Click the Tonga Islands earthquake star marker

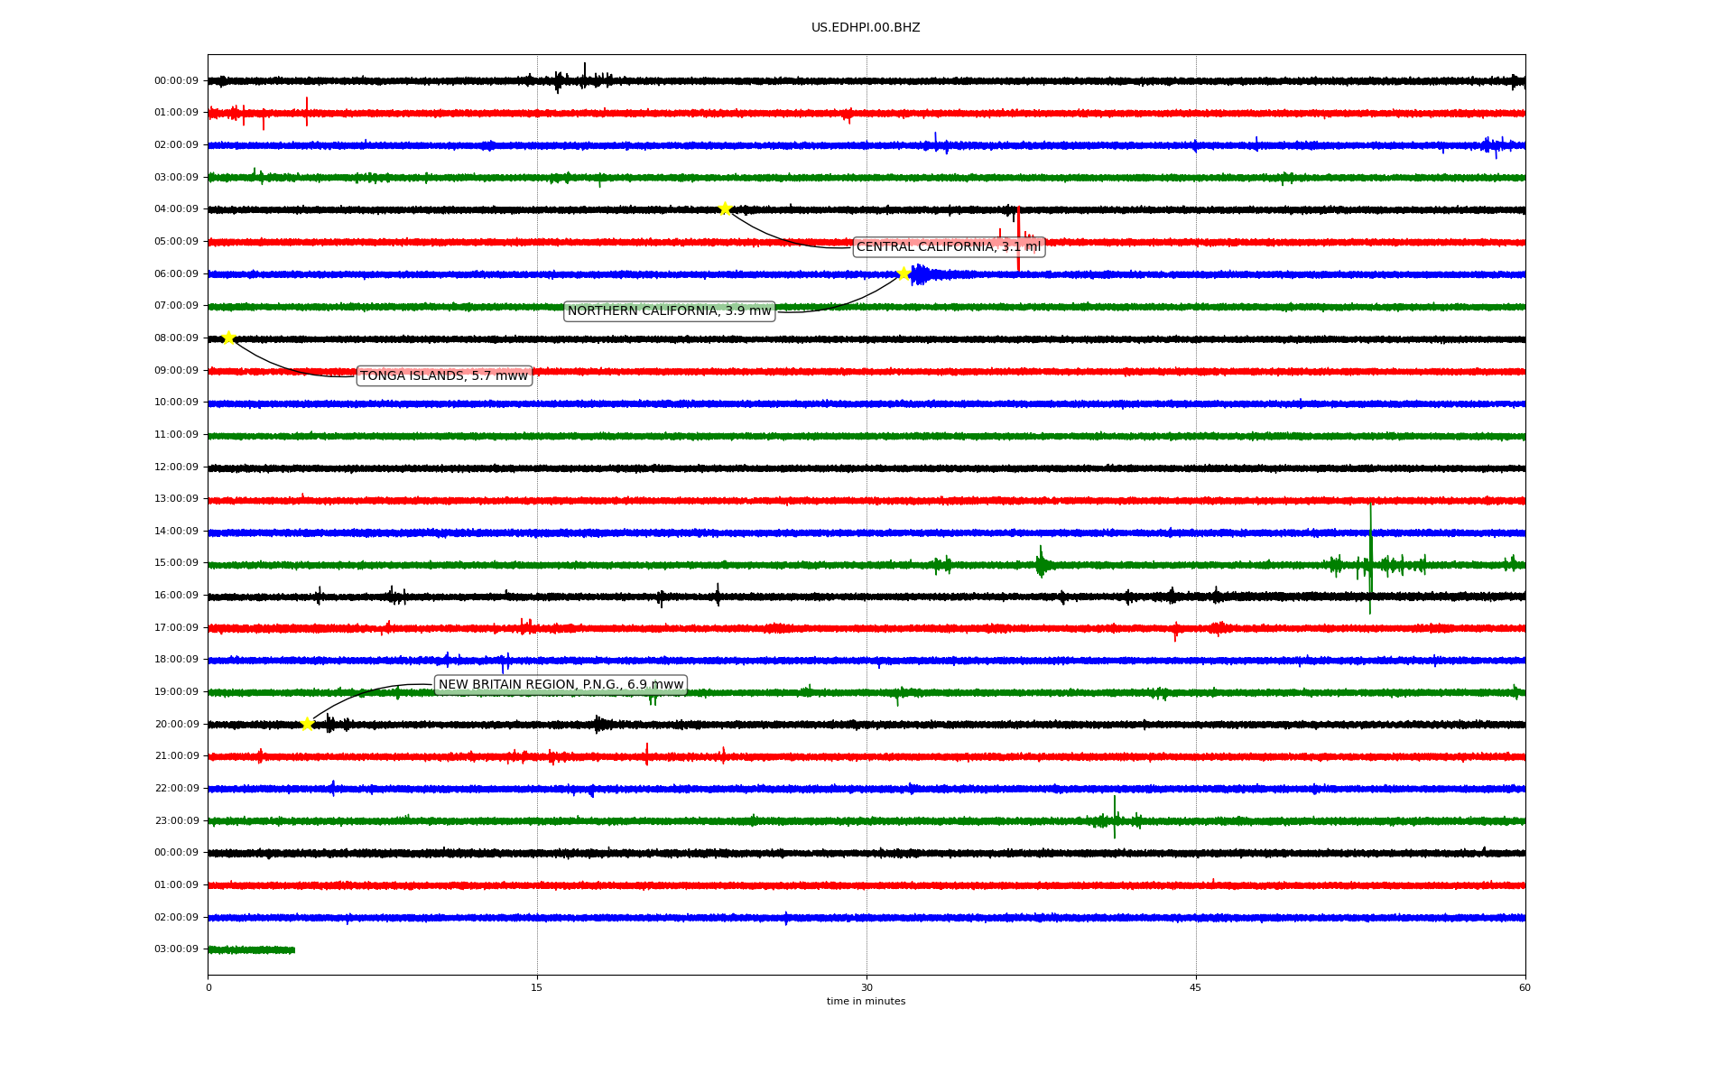(x=228, y=338)
